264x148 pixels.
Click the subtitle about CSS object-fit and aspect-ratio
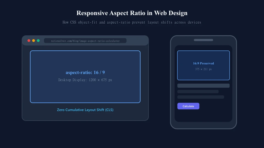click(x=132, y=22)
